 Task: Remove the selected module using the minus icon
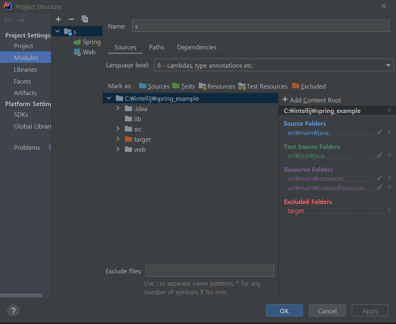click(71, 19)
